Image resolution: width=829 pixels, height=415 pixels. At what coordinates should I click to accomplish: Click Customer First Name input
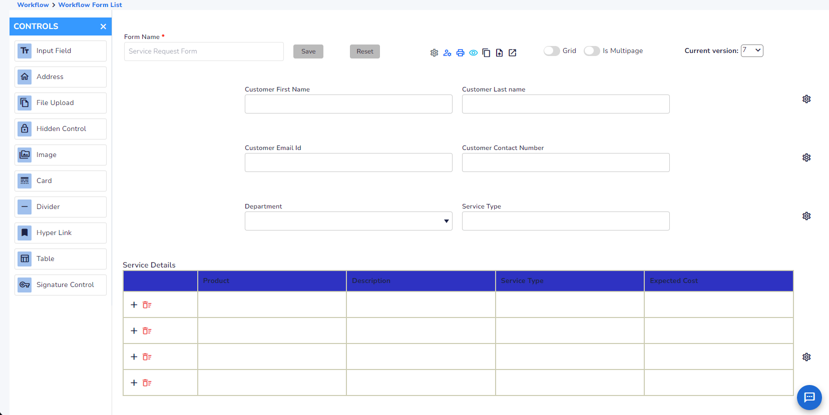pyautogui.click(x=348, y=104)
